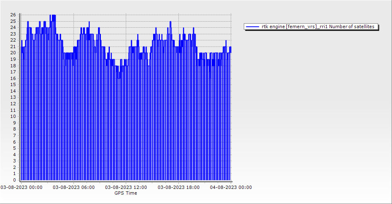The width and height of the screenshot is (392, 204).
Task: Click the '03-08-2023 12:00' x-axis label
Action: (126, 187)
